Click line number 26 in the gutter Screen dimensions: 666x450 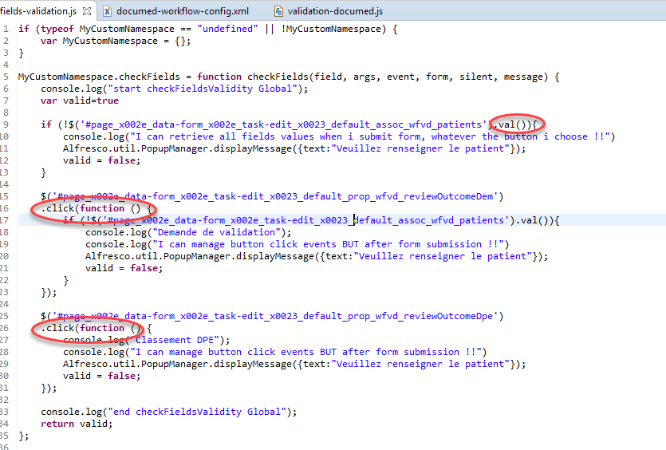[6, 328]
